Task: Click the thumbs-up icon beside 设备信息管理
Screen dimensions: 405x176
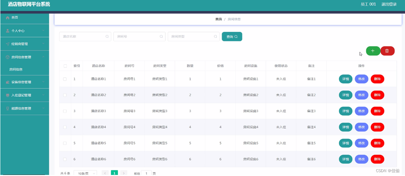Action: (7, 82)
